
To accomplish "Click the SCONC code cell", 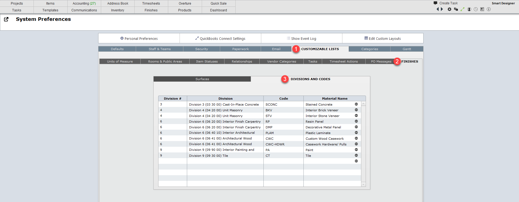I will [x=283, y=105].
